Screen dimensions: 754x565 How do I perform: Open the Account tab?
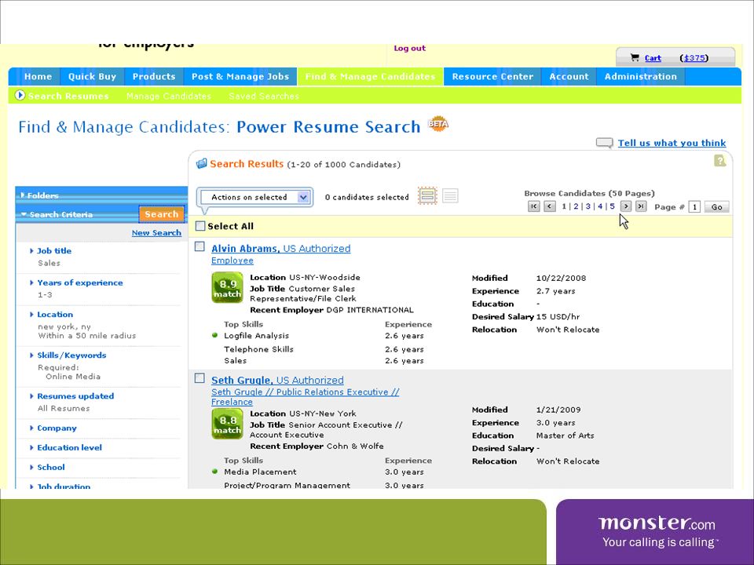[x=569, y=76]
